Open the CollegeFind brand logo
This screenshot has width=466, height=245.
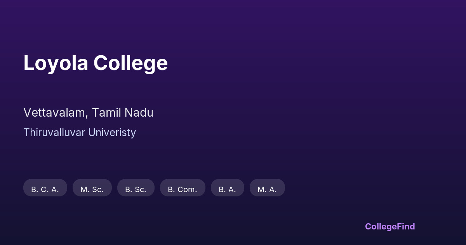tap(390, 226)
